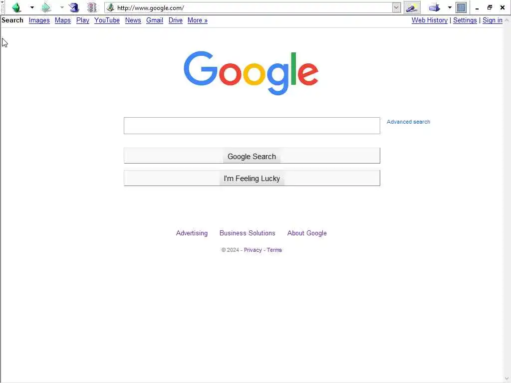Open the Back button history dropdown arrow
Viewport: 511px width, 383px height.
coord(32,7)
